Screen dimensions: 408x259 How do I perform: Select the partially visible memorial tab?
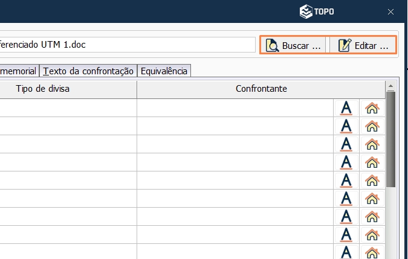[19, 71]
